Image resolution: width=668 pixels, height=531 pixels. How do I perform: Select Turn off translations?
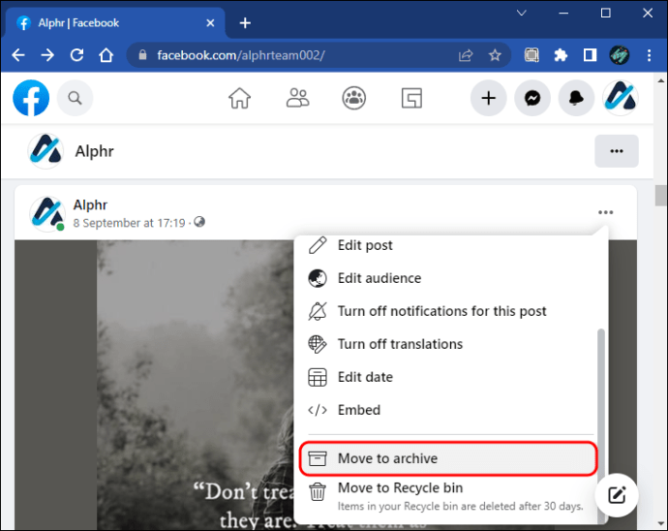point(447,344)
